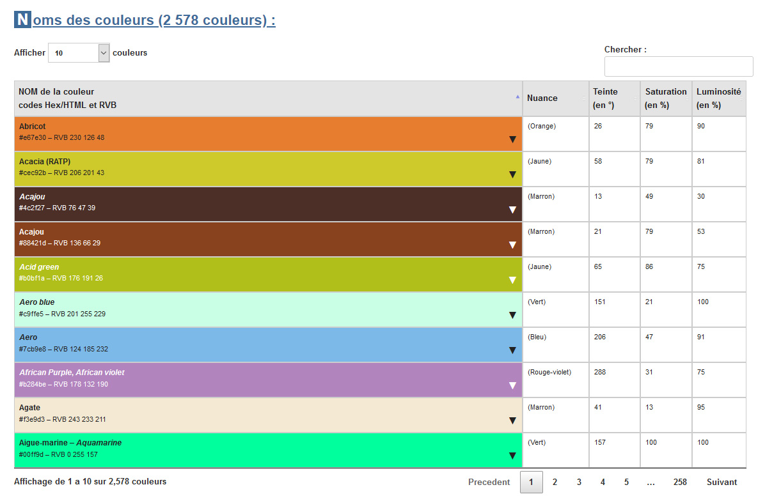
Task: Expand the Abricot row arrow
Action: pyautogui.click(x=512, y=139)
